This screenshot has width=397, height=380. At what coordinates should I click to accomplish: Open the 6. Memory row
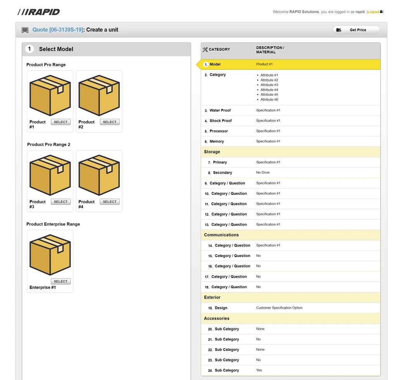point(290,142)
